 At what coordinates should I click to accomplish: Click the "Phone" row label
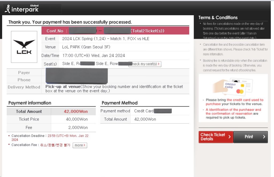click(24, 80)
